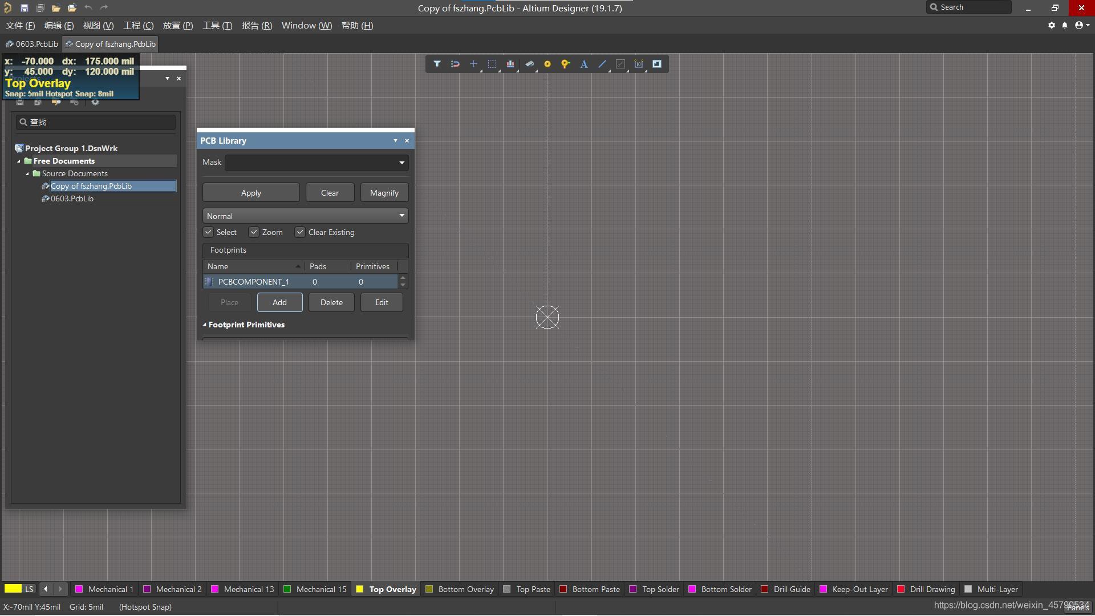Place a 3D body component icon
The image size is (1095, 616).
[x=529, y=64]
